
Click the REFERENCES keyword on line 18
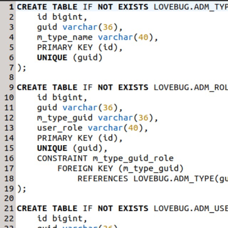pos(103,178)
